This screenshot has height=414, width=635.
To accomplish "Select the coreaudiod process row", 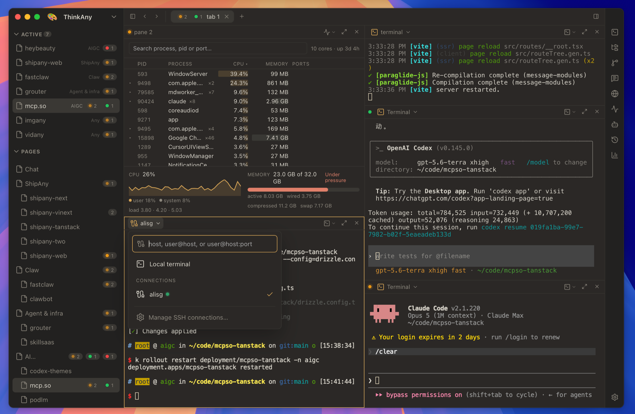I will (x=244, y=110).
